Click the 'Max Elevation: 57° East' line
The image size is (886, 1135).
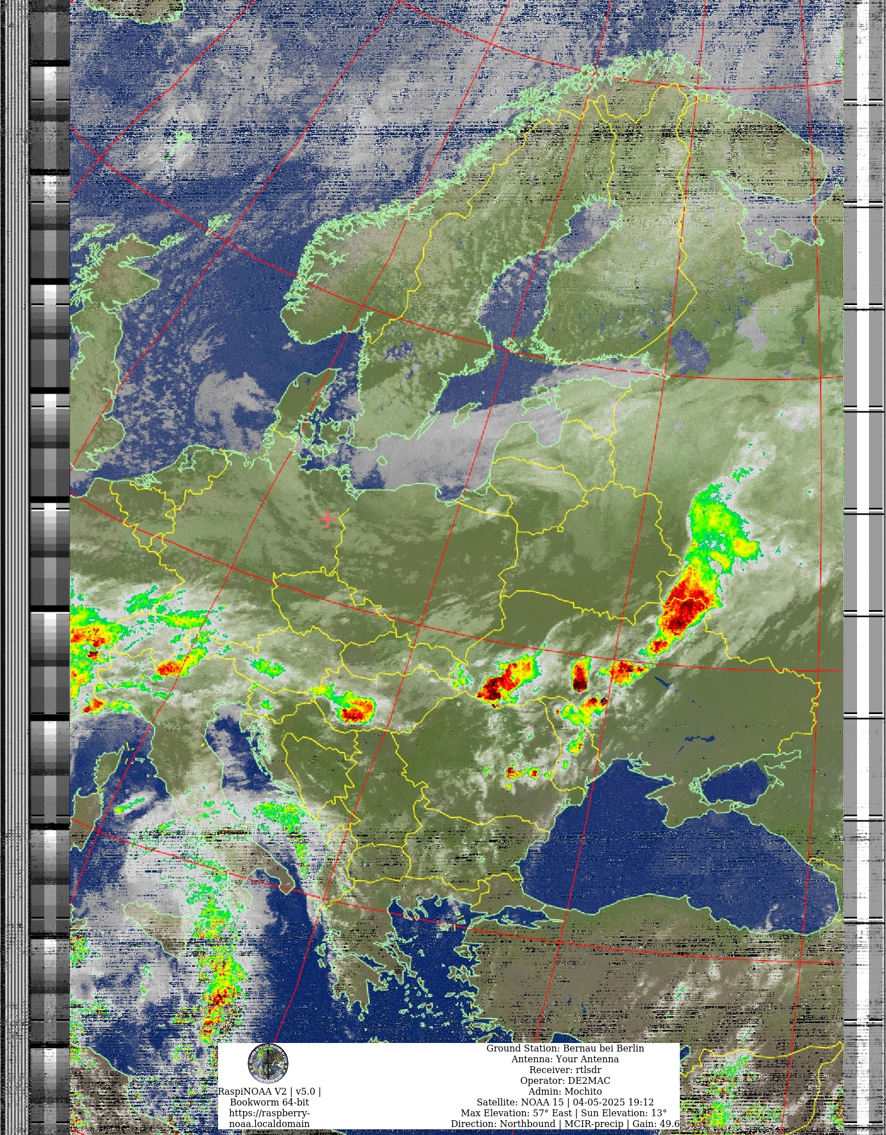pos(564,1113)
